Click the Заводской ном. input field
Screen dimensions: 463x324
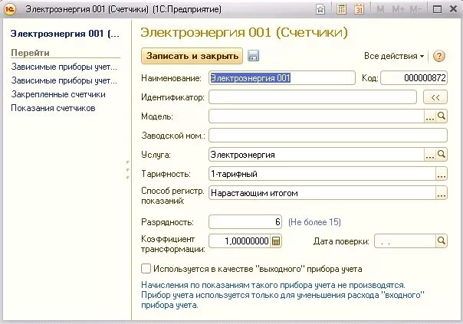[328, 136]
